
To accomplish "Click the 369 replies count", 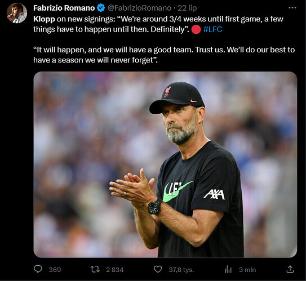I will click(x=55, y=270).
